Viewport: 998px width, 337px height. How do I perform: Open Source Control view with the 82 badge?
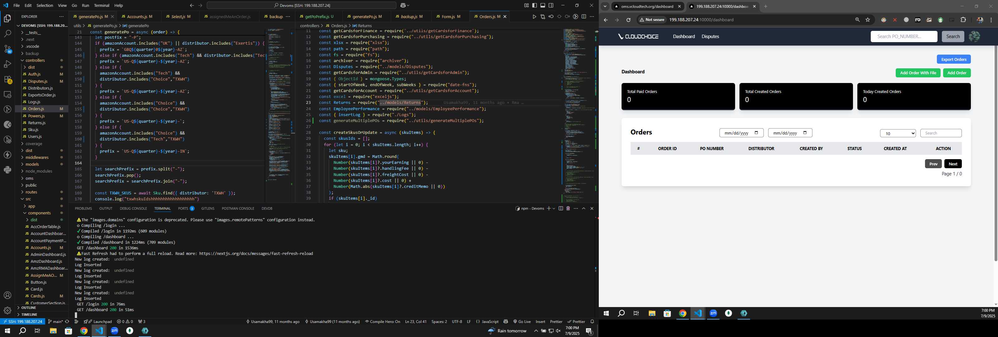tap(7, 49)
